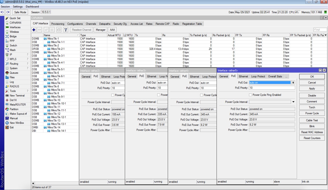Open column selector dropdown in table header
This screenshot has width=328, height=190.
point(326,35)
